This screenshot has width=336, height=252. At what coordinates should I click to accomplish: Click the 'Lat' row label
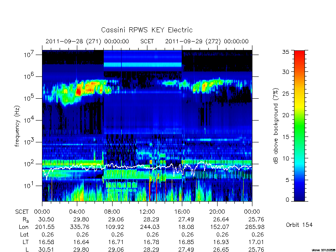point(24,234)
